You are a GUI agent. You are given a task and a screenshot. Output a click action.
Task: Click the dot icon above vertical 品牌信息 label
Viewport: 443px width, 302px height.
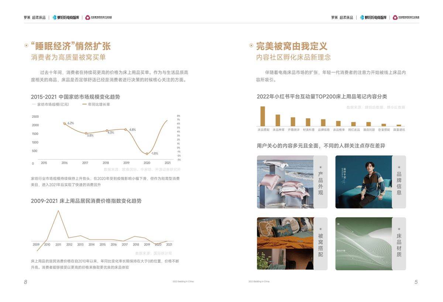(399, 167)
